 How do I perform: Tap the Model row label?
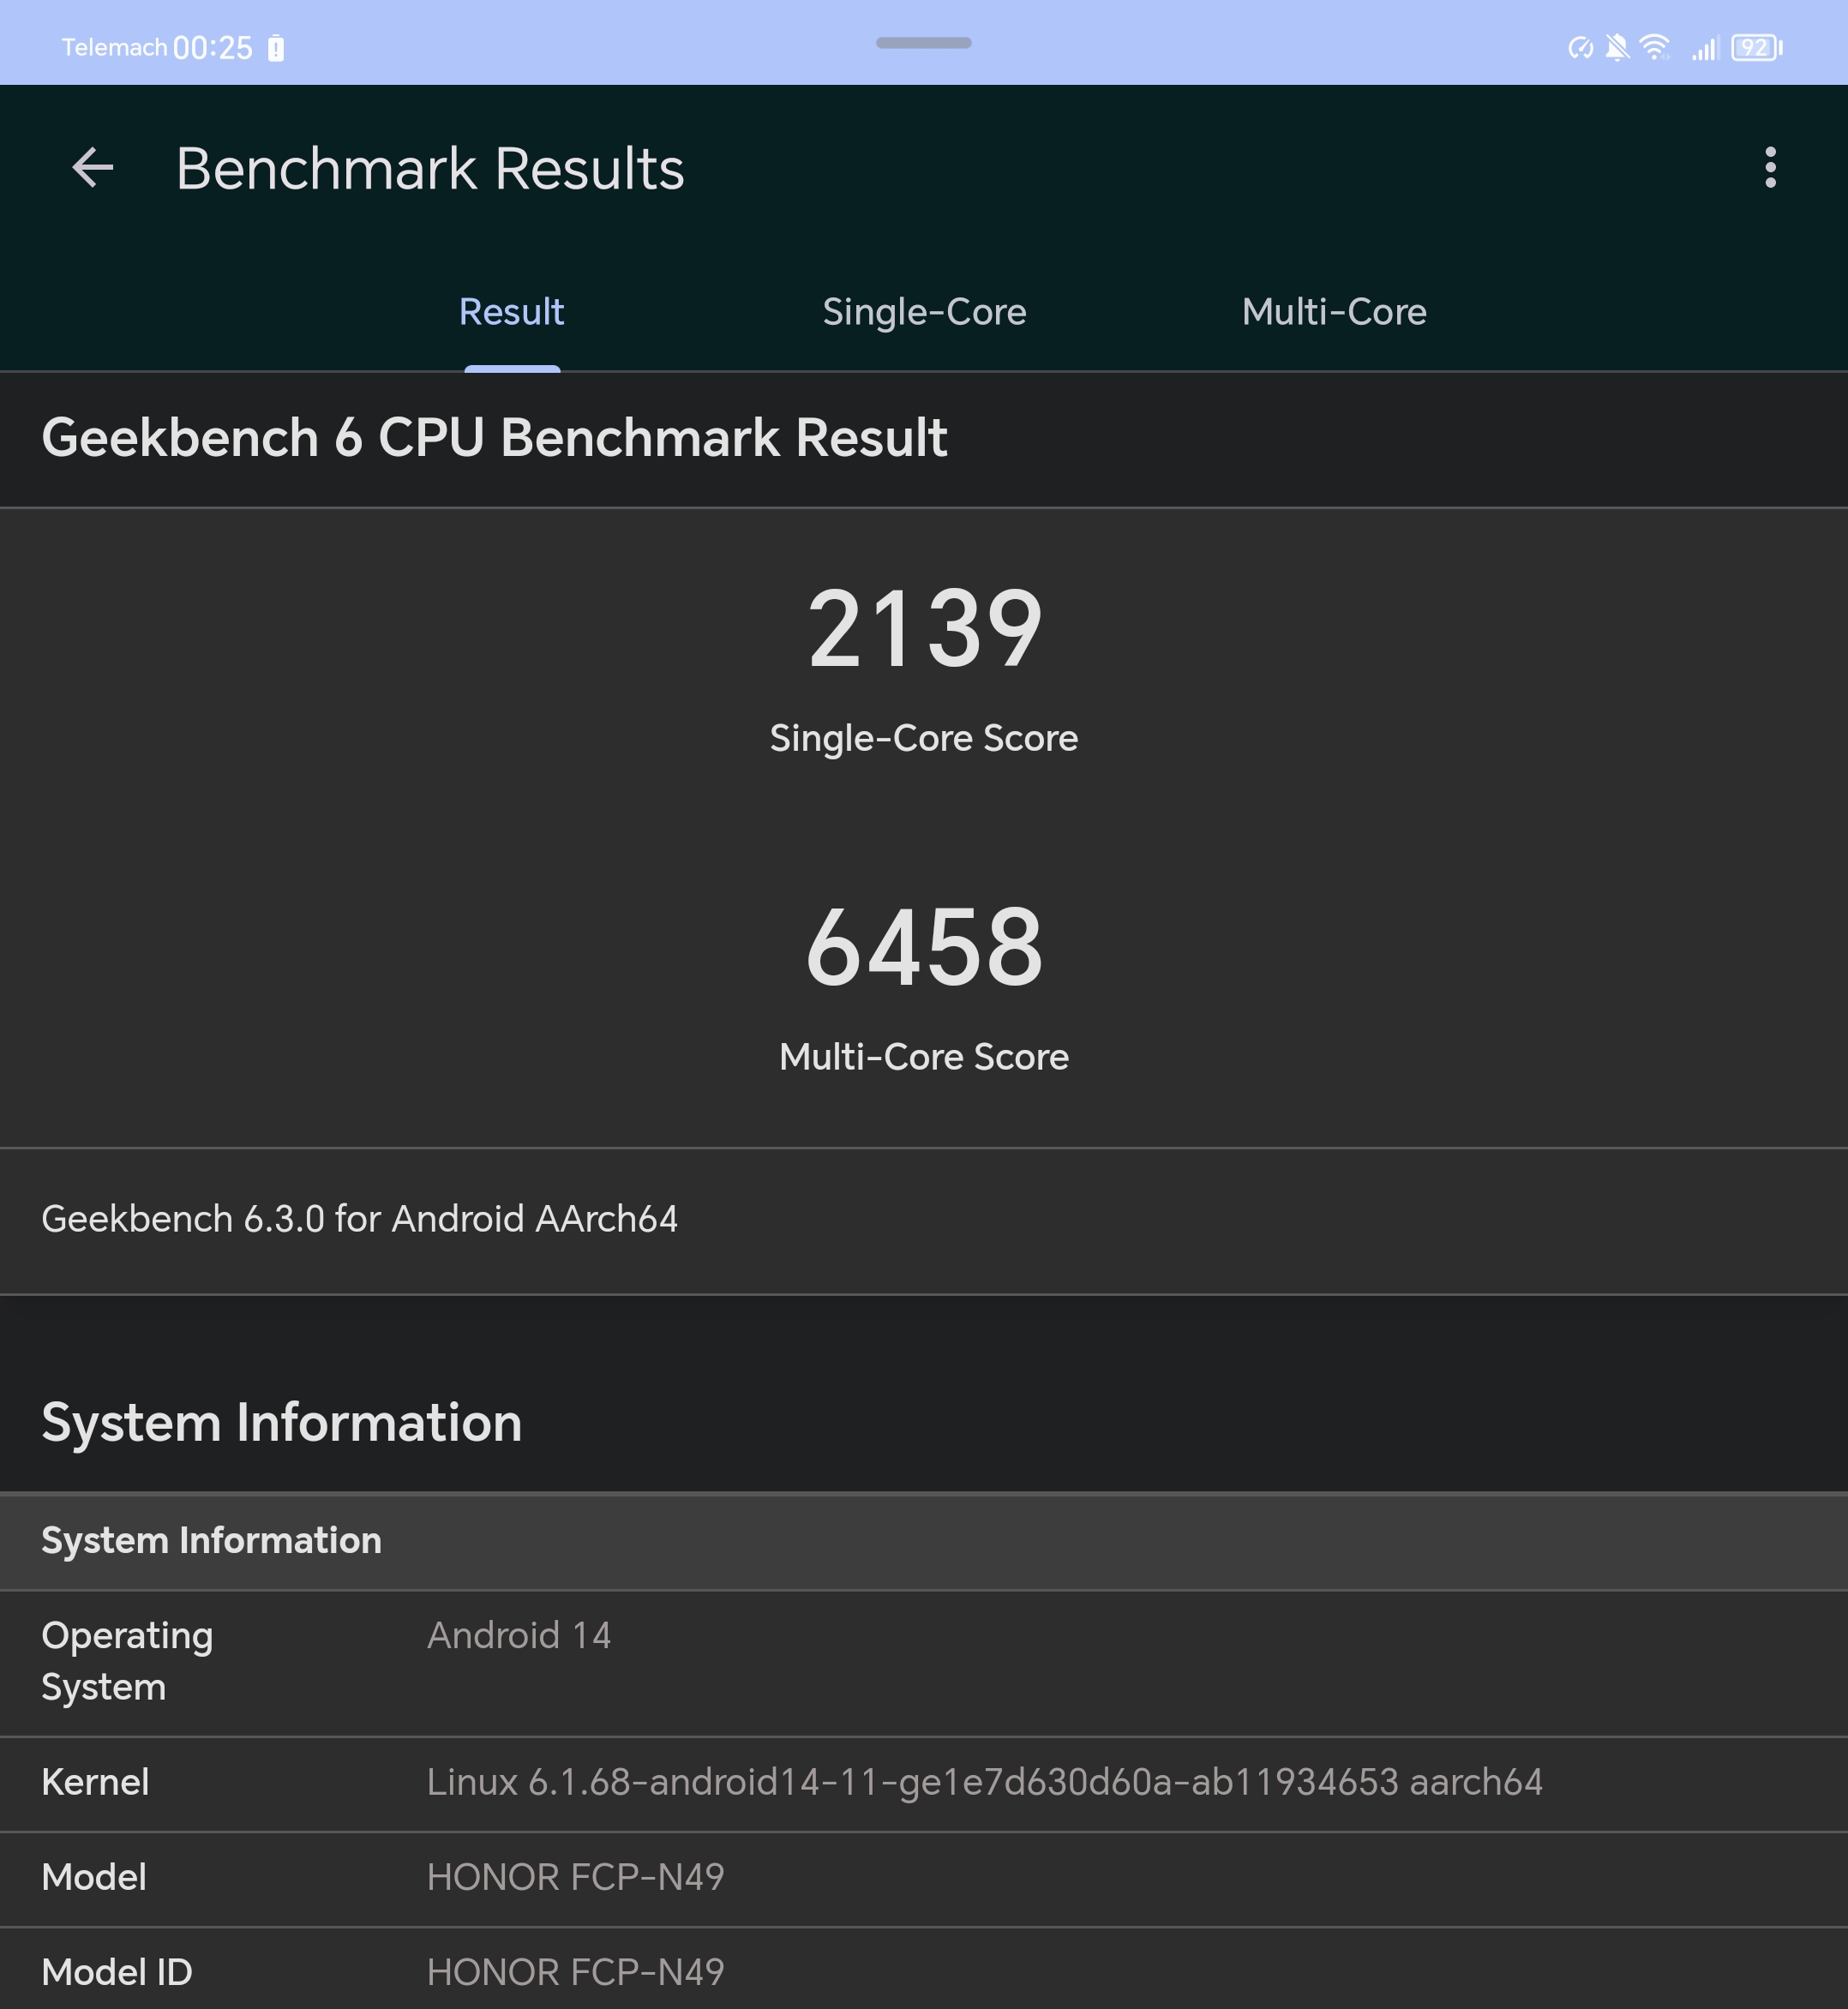pos(94,1877)
